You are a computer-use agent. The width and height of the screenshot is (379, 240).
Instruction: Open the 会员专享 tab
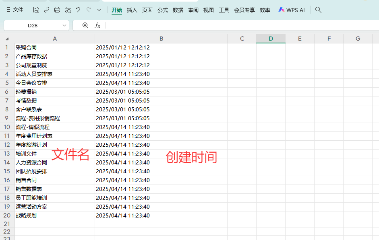(x=244, y=10)
